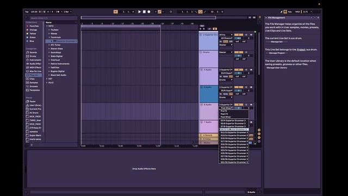Select the A Reverb return track
348x196 pixels.
tap(208, 135)
